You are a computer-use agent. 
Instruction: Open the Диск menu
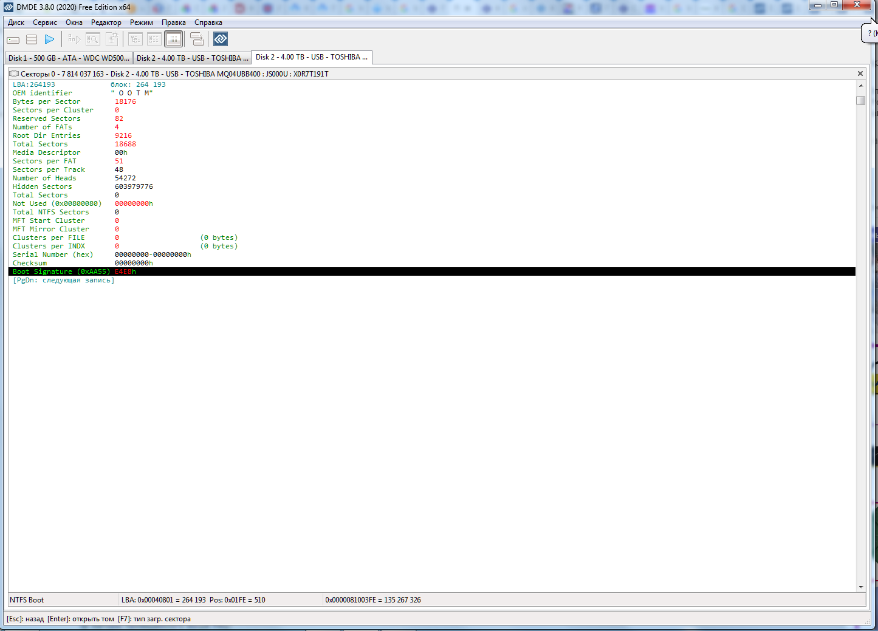tap(16, 22)
